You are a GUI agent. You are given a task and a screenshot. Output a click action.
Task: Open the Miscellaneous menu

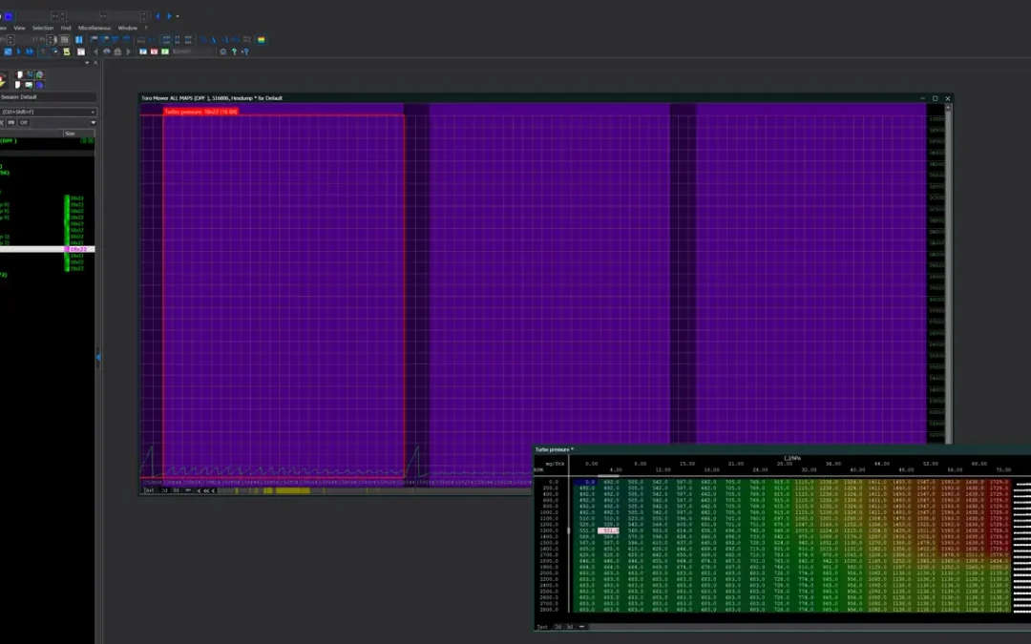(95, 29)
